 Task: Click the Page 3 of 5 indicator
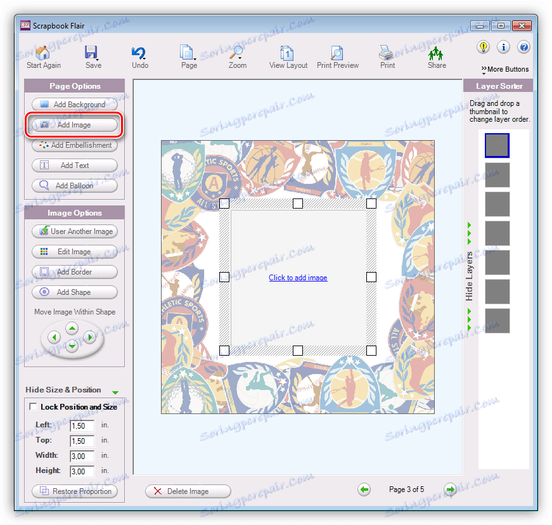[x=406, y=489]
